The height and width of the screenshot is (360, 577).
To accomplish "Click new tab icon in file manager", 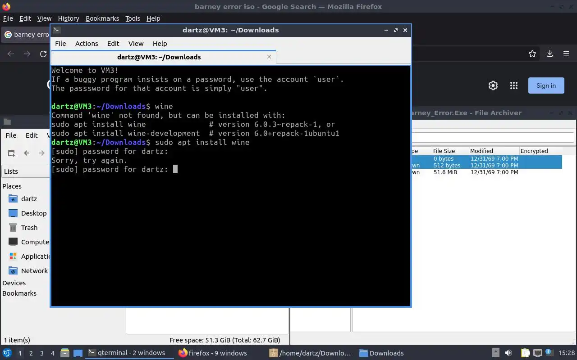I will (x=11, y=153).
